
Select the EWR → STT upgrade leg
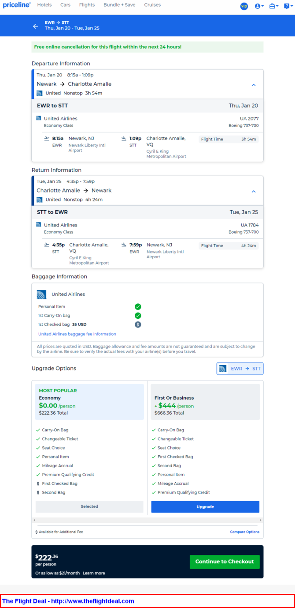[x=240, y=369]
